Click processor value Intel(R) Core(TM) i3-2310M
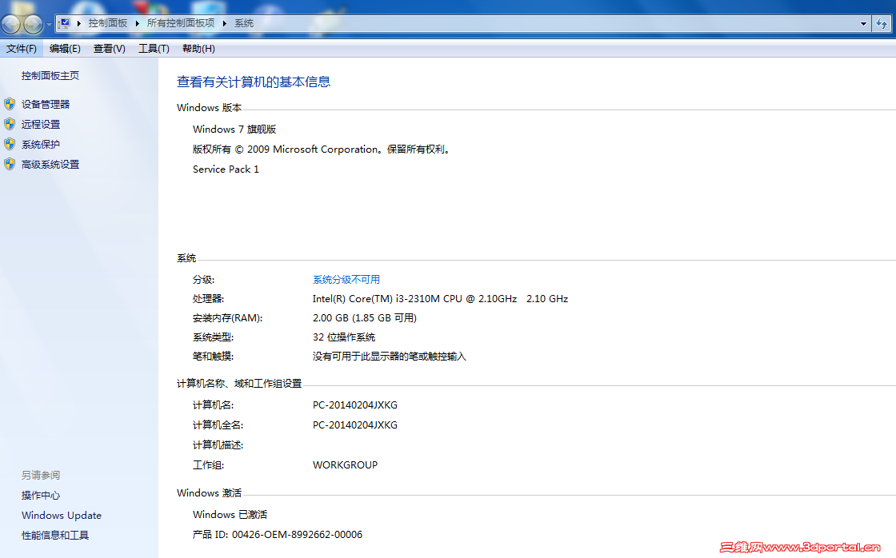This screenshot has height=558, width=896. [440, 299]
